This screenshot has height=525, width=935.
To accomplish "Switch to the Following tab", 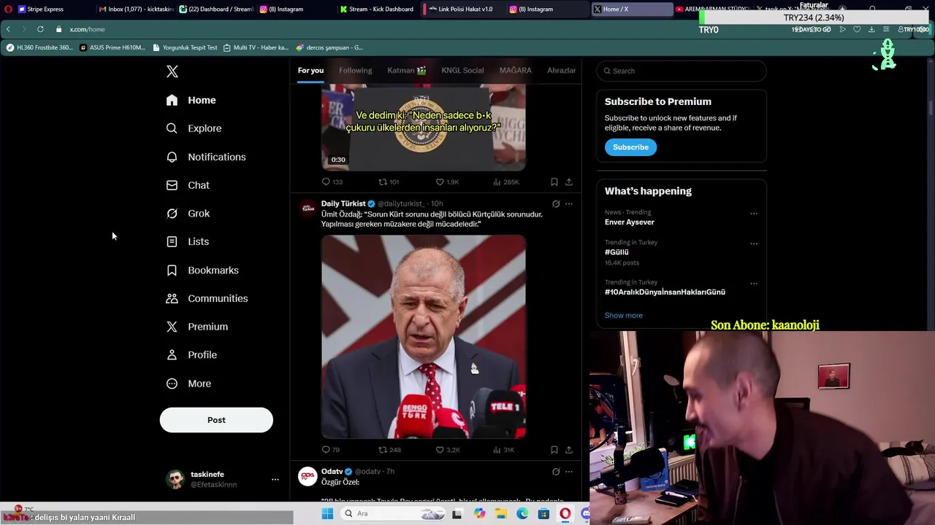I will (356, 71).
